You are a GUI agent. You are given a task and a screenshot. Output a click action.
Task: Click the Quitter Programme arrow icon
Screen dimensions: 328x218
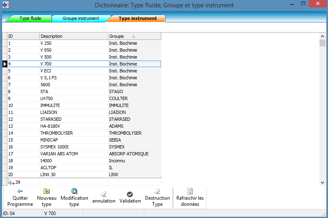[x=20, y=191]
